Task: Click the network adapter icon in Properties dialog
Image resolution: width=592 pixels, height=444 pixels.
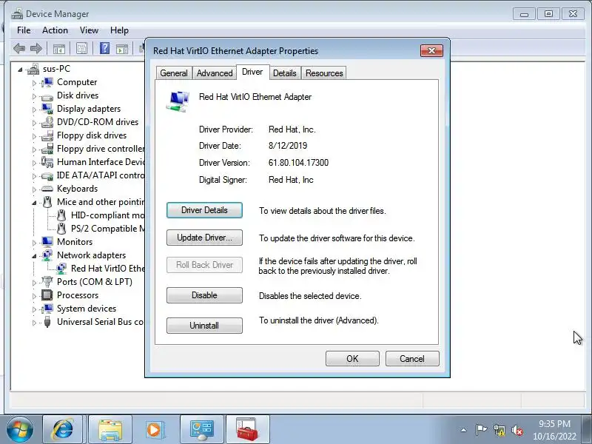Action: click(x=178, y=101)
